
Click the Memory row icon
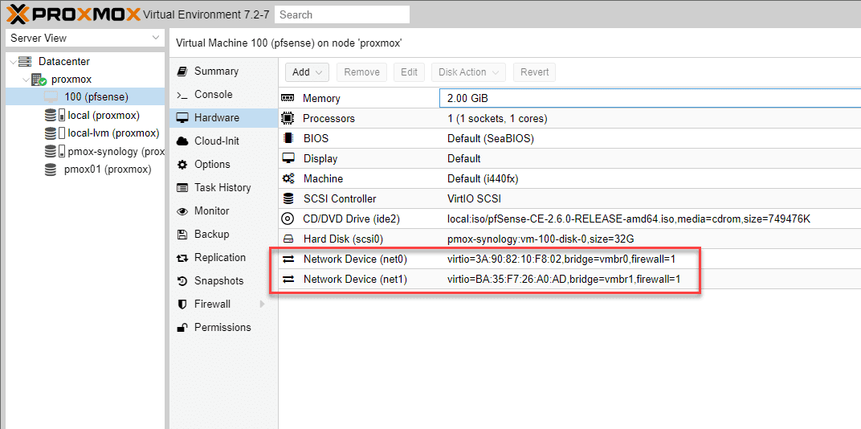pos(288,98)
